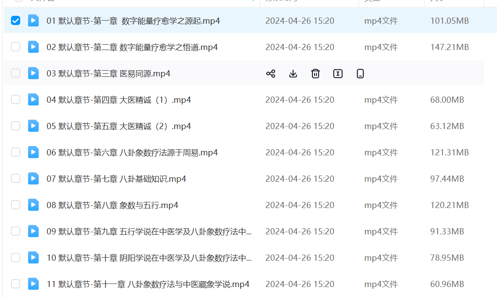Click the 121.31MB size of file 06
Viewport: 497px width, 298px height.
(449, 153)
